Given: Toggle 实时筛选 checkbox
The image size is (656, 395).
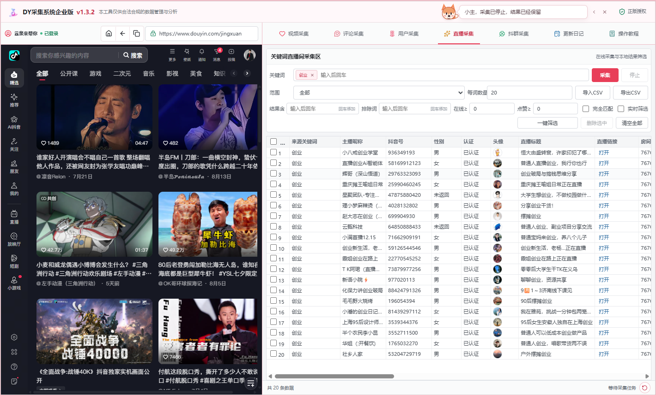Looking at the screenshot, I should click(621, 109).
